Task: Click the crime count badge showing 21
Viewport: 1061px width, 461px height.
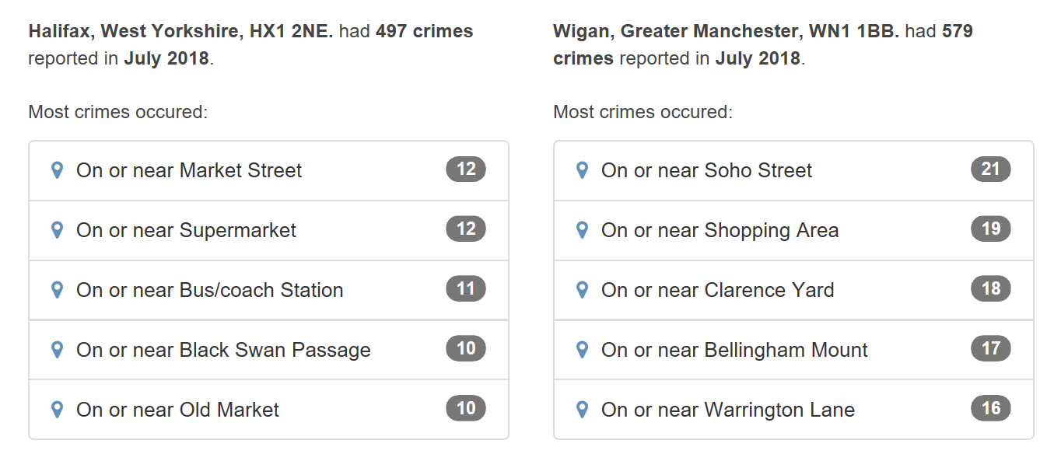Action: tap(989, 169)
